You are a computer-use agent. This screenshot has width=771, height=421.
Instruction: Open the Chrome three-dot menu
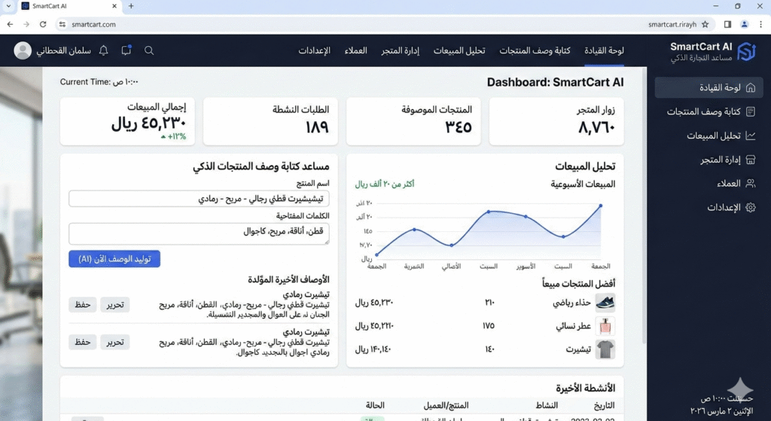click(760, 24)
